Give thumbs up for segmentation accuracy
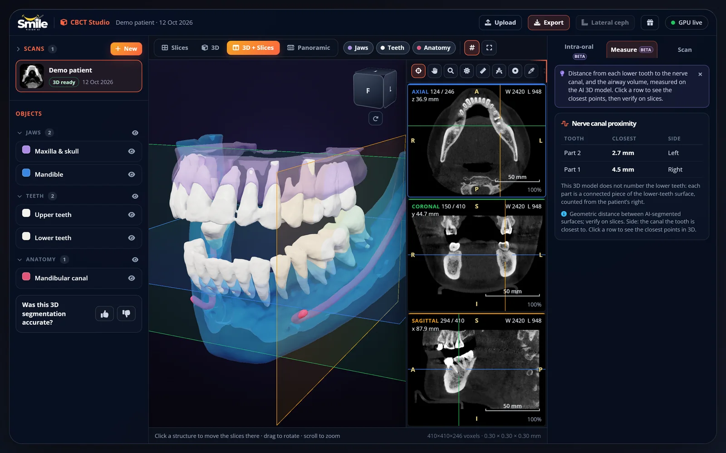The image size is (726, 453). tap(104, 314)
